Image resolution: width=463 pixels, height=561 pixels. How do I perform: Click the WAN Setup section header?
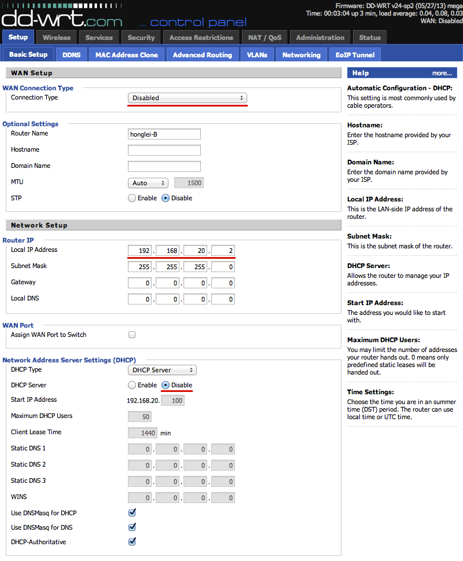click(174, 73)
